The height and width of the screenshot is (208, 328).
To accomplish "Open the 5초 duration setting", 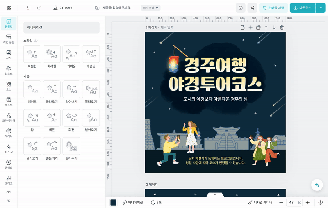I will [156, 202].
